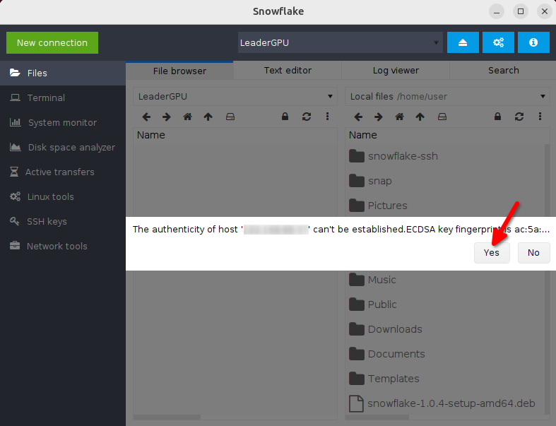This screenshot has height=426, width=556.
Task: Open SSH keys in the sidebar
Action: click(63, 222)
